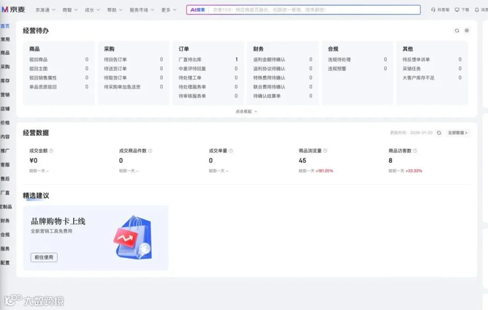Image resolution: width=488 pixels, height=310 pixels.
Task: Click help icon beside 成交单量
Action: (x=230, y=150)
